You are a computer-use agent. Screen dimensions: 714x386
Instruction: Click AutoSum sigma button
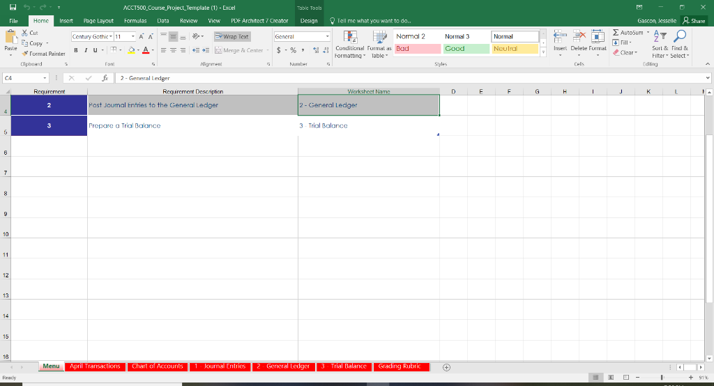(628, 33)
